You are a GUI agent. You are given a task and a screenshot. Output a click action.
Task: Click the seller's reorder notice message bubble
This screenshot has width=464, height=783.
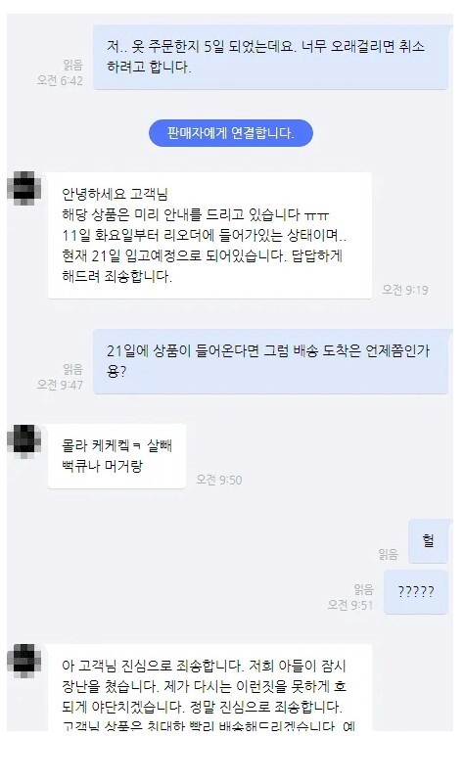209,235
